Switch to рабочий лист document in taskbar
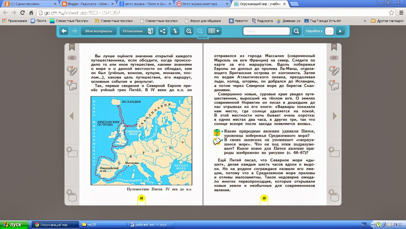406x229 pixels. (151, 225)
